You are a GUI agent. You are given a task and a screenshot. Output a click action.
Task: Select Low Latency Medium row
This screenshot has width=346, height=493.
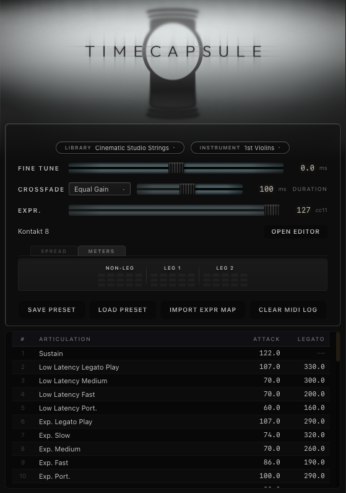click(x=171, y=381)
